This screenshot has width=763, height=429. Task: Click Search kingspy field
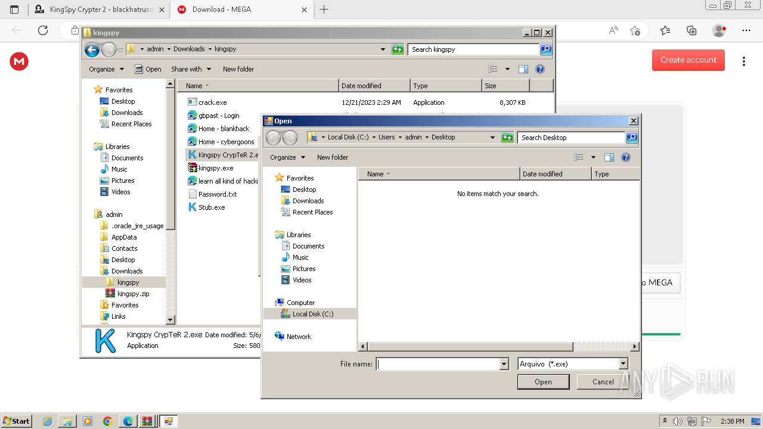[474, 49]
